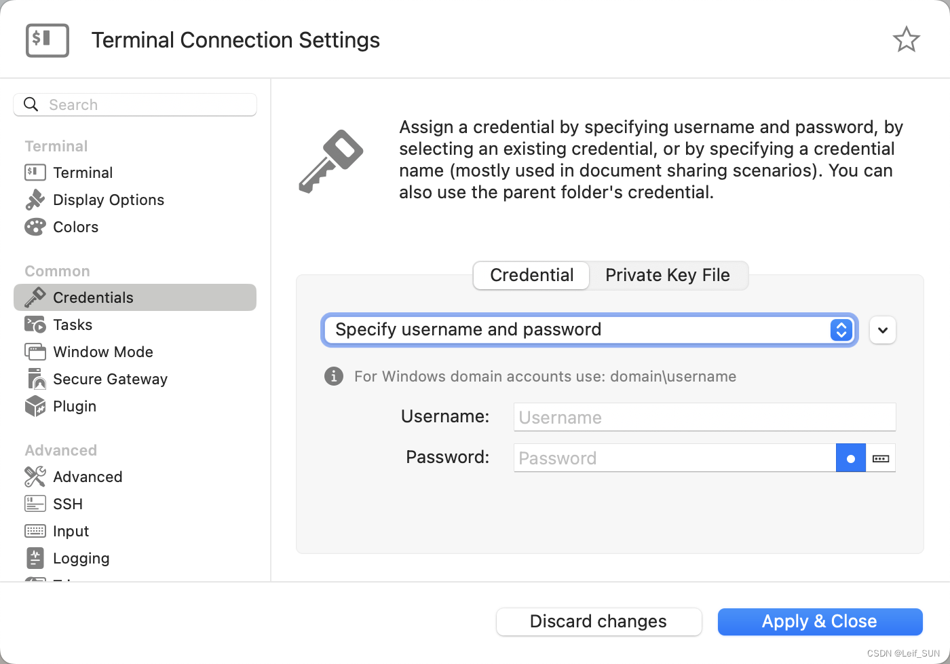The height and width of the screenshot is (664, 950).
Task: Select the Credential tab
Action: point(531,275)
